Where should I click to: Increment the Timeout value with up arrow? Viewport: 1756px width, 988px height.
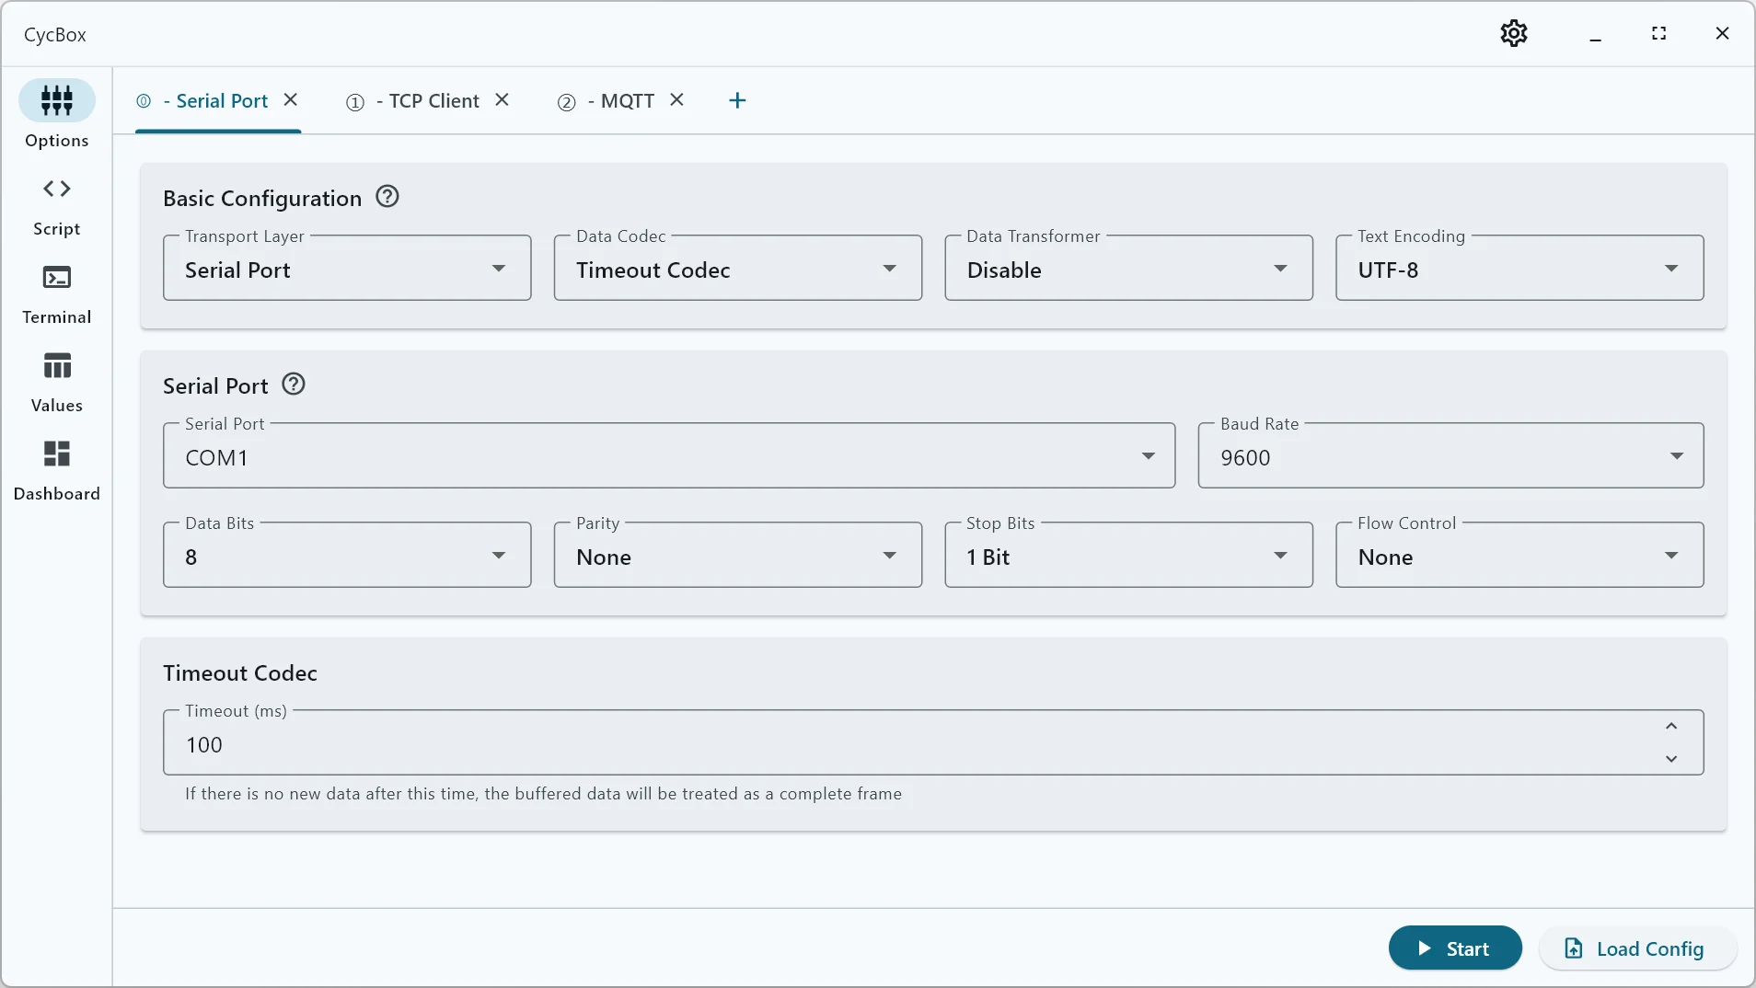[x=1670, y=727]
